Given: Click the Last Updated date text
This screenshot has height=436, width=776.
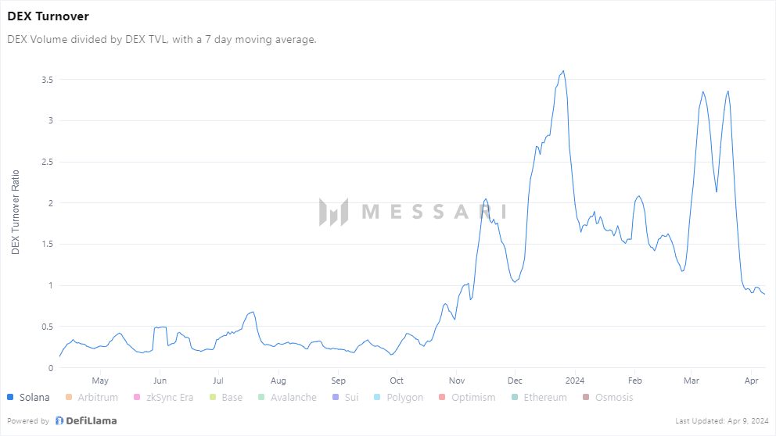Looking at the screenshot, I should pyautogui.click(x=720, y=421).
